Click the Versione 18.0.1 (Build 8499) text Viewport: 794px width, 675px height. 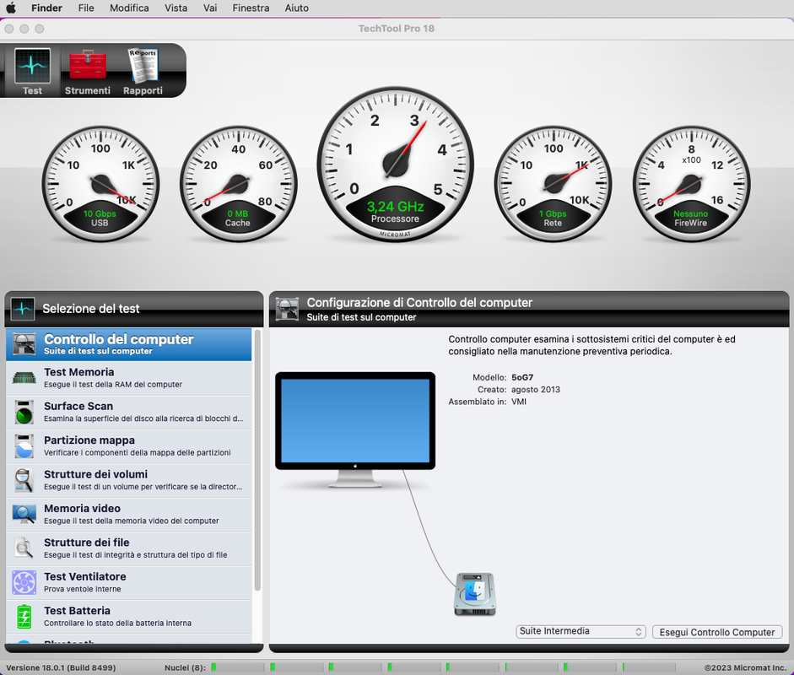point(61,667)
